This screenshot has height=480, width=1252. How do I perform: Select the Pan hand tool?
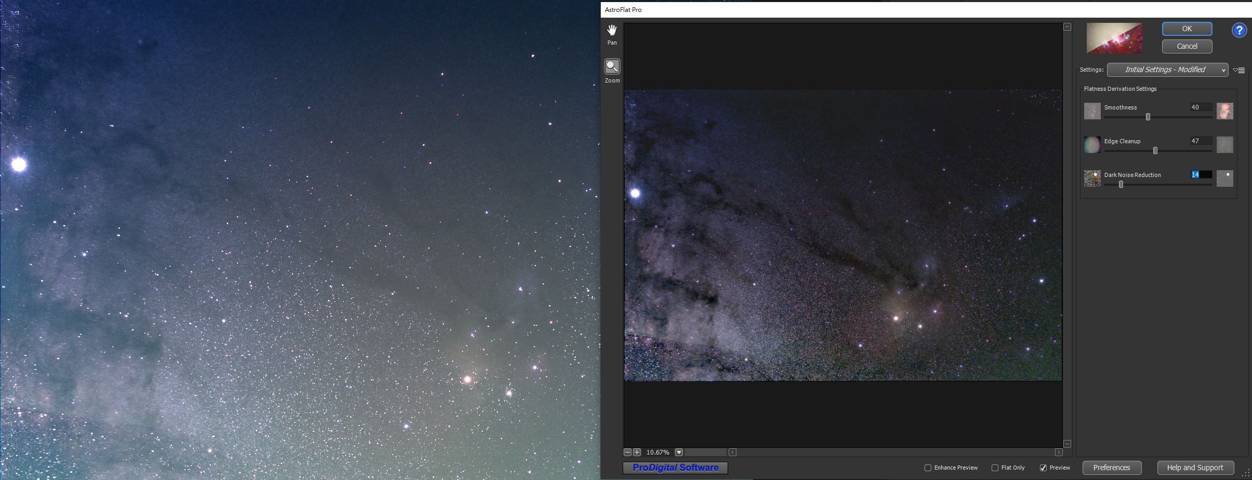612,30
